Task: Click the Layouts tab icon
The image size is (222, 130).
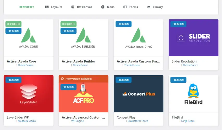Action: [47, 7]
